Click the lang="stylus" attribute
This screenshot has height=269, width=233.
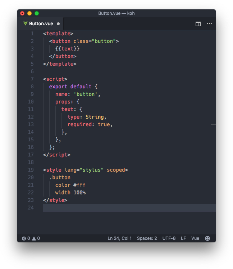pyautogui.click(x=84, y=170)
